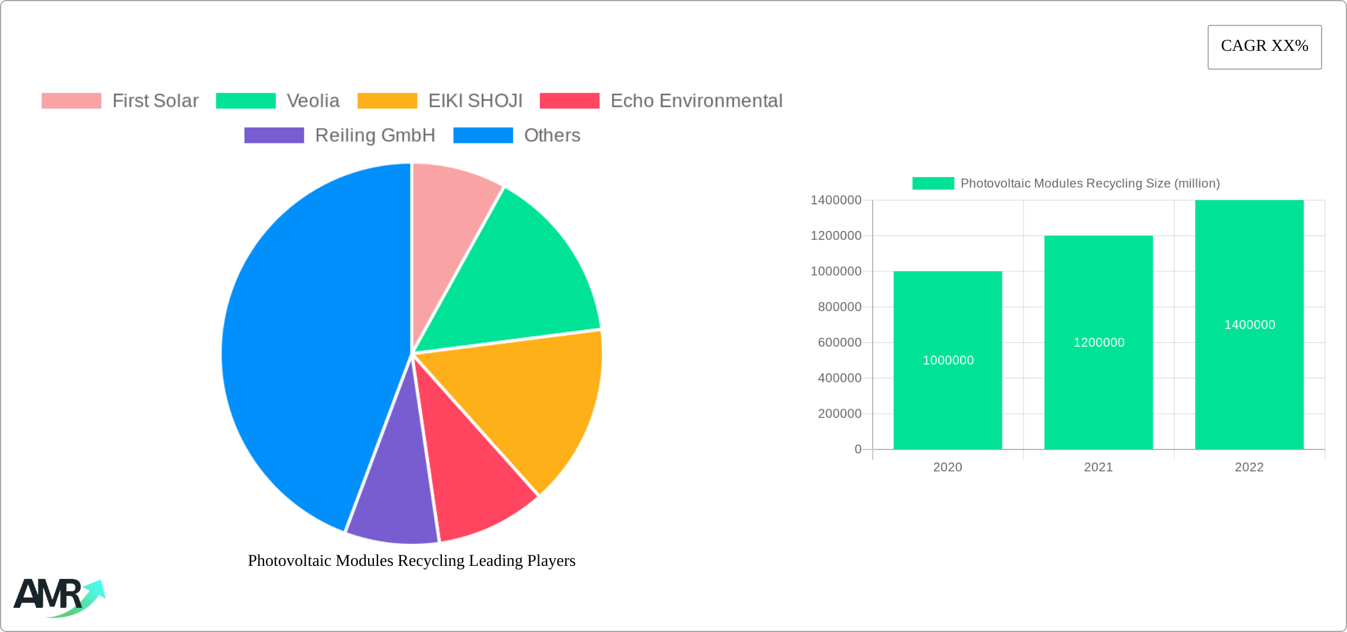Click the EIKI SHOJI legend color swatch
The width and height of the screenshot is (1347, 632).
coord(388,101)
